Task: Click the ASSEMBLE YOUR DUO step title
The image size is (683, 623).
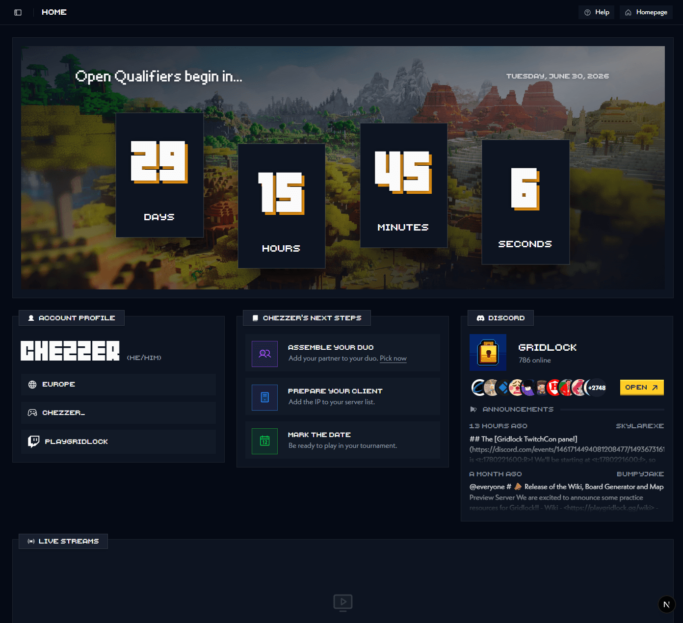Action: click(331, 347)
